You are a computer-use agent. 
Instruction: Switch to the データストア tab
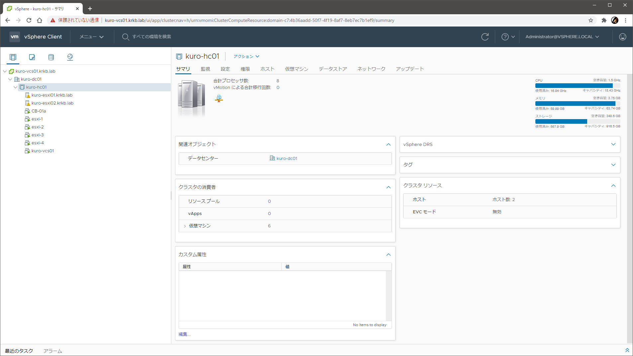pyautogui.click(x=333, y=69)
